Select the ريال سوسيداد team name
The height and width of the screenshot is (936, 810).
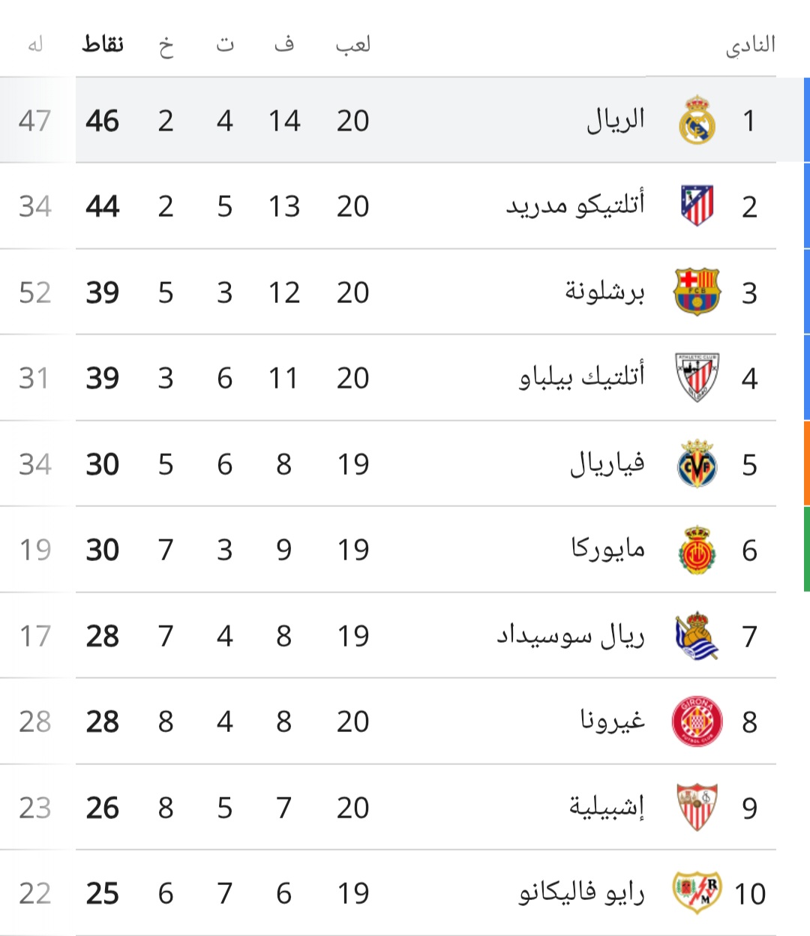coord(571,636)
